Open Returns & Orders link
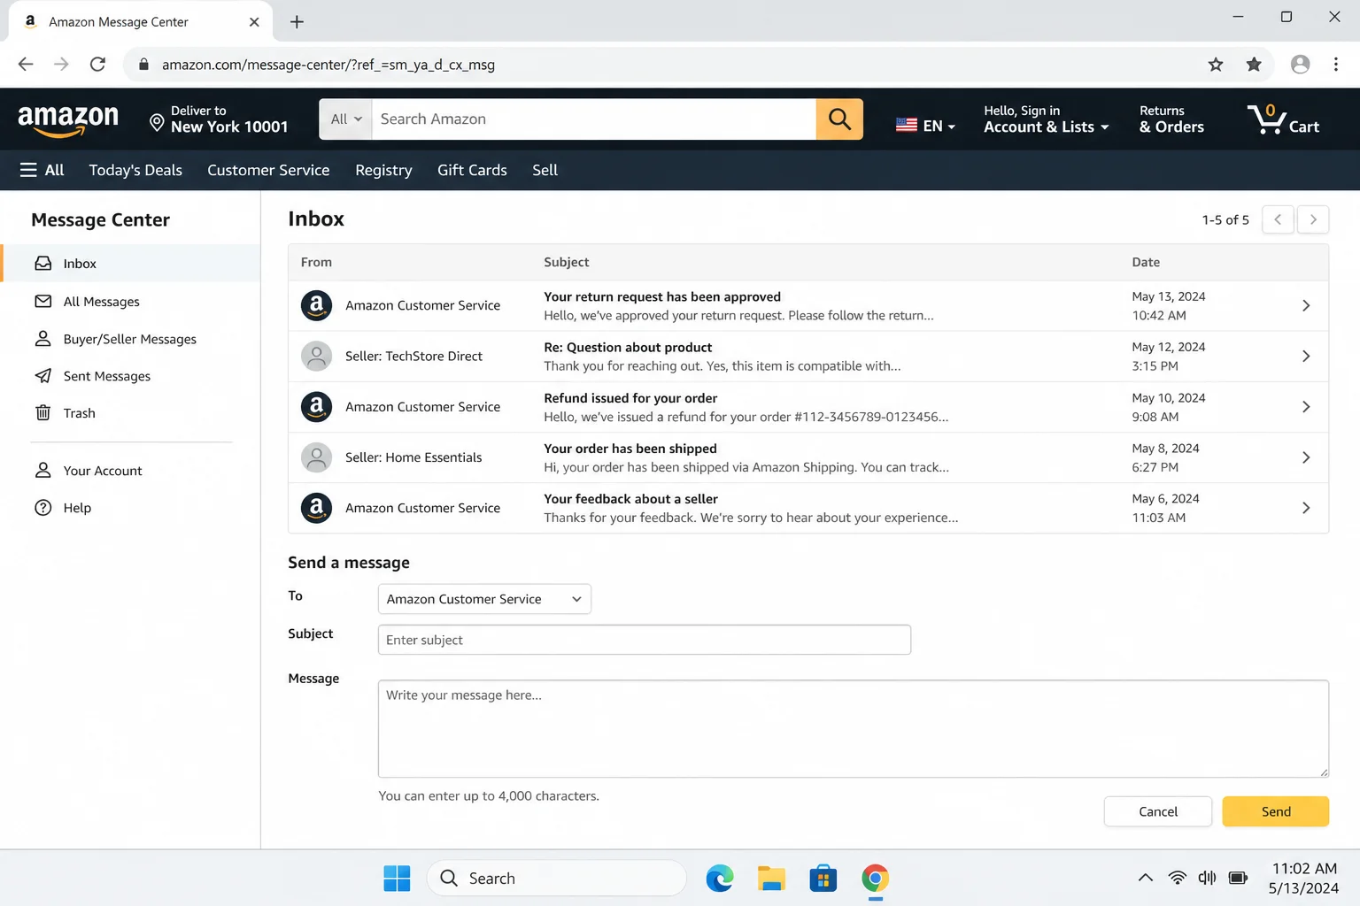Image resolution: width=1360 pixels, height=906 pixels. point(1171,119)
